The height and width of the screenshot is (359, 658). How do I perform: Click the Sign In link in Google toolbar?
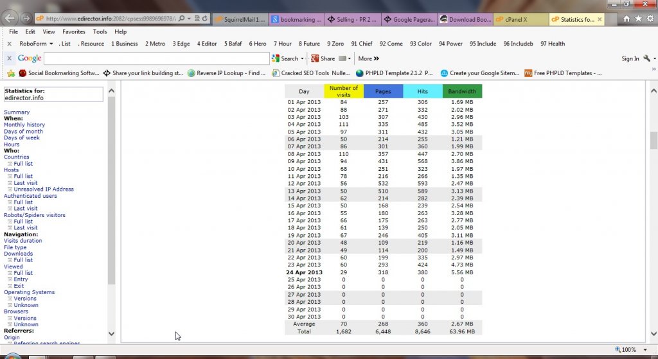630,58
